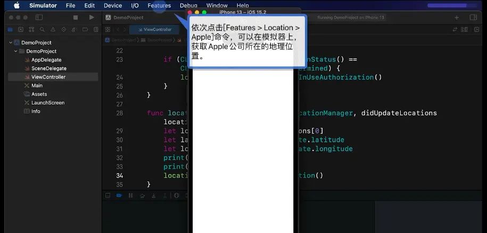Toggle the inspectors panel
The height and width of the screenshot is (233, 487).
click(473, 18)
